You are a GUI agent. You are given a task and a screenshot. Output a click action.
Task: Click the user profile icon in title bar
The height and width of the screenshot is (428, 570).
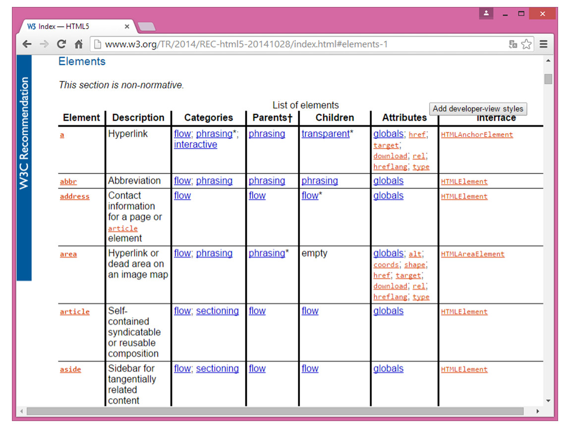tap(486, 13)
